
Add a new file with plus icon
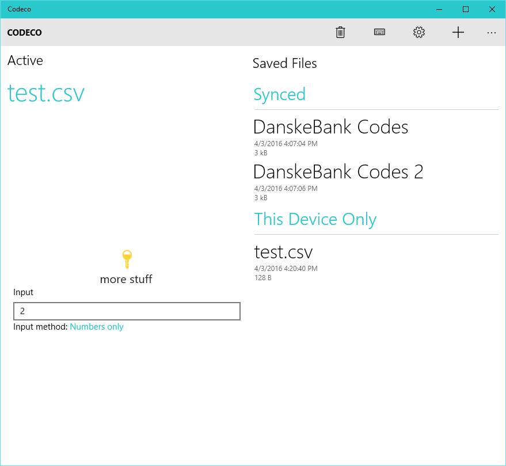(458, 32)
